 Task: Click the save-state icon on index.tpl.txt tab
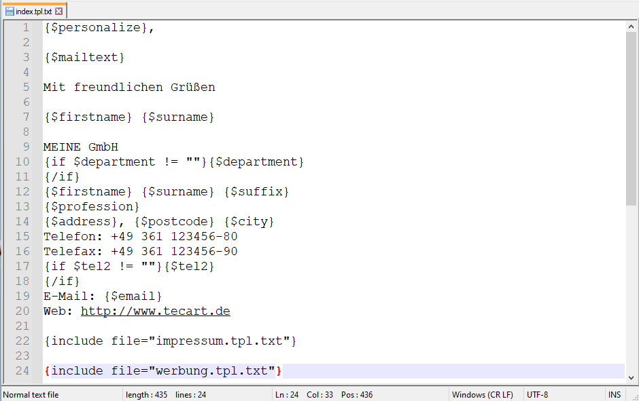click(10, 12)
